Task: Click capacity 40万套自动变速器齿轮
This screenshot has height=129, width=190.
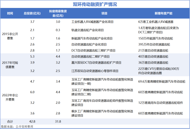Action: (153, 57)
